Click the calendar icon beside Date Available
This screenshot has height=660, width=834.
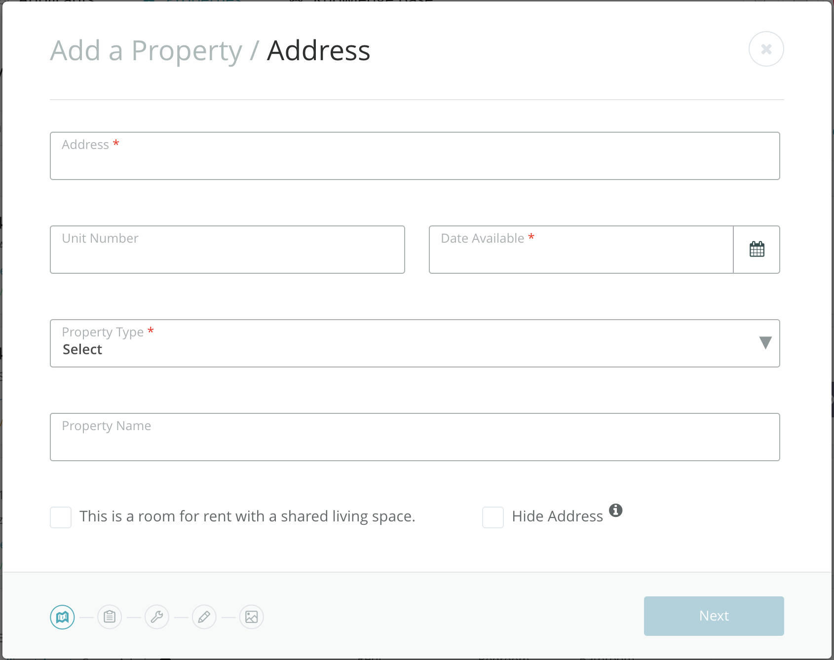pos(757,249)
